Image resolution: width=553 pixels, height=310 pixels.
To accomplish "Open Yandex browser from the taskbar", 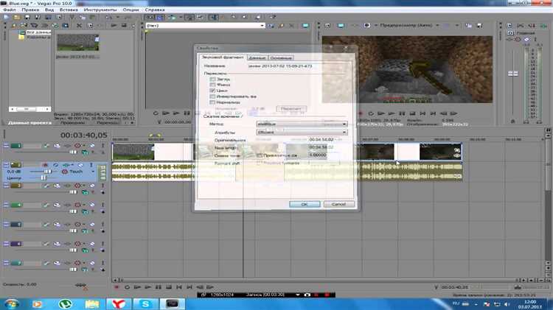I will coord(119,303).
